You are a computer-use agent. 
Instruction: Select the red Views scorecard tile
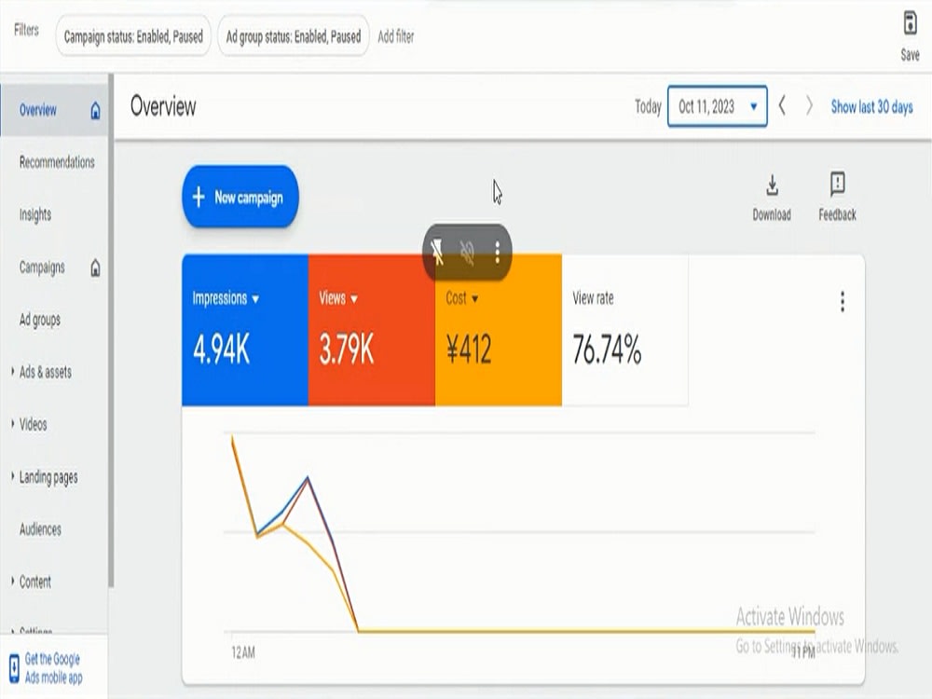372,331
